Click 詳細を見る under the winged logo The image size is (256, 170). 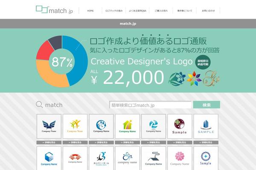(x=49, y=142)
